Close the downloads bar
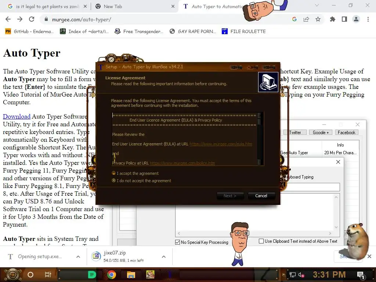 click(369, 256)
